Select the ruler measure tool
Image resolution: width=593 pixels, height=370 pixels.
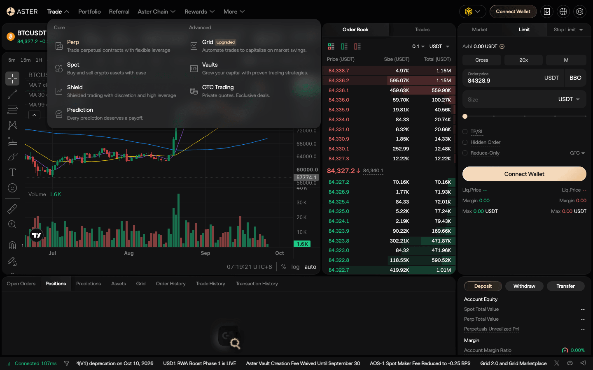tap(12, 209)
